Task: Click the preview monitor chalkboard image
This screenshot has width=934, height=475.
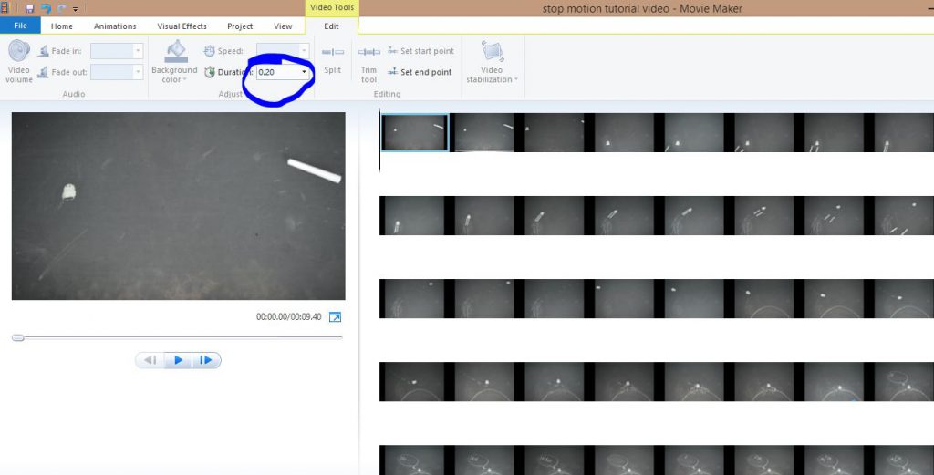Action: click(x=178, y=206)
